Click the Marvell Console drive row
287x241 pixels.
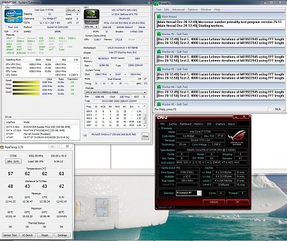pyautogui.click(x=42, y=134)
